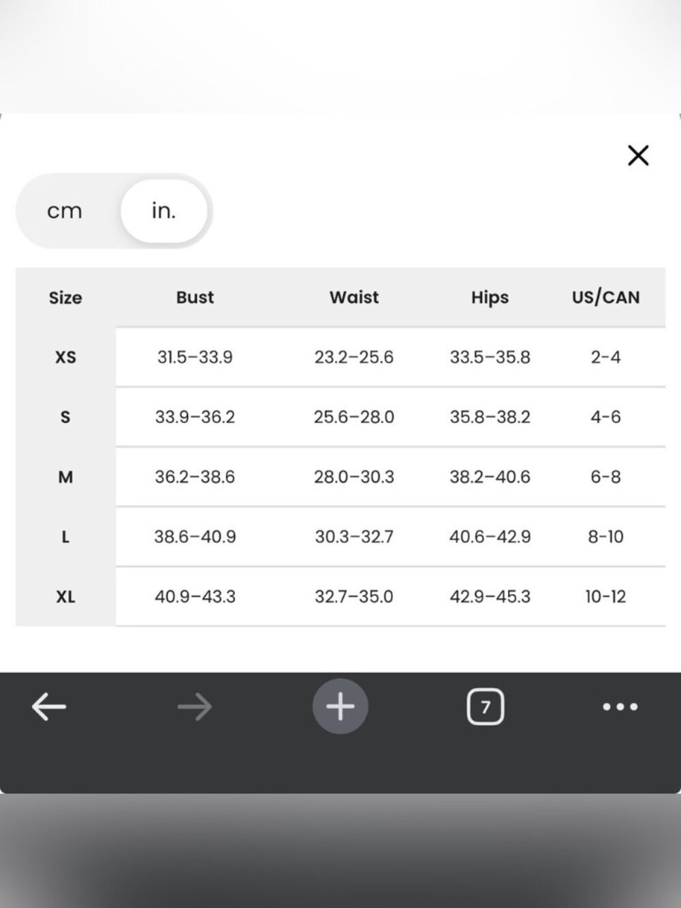Close the size chart popup
Screen dimensions: 681x908
tap(638, 155)
